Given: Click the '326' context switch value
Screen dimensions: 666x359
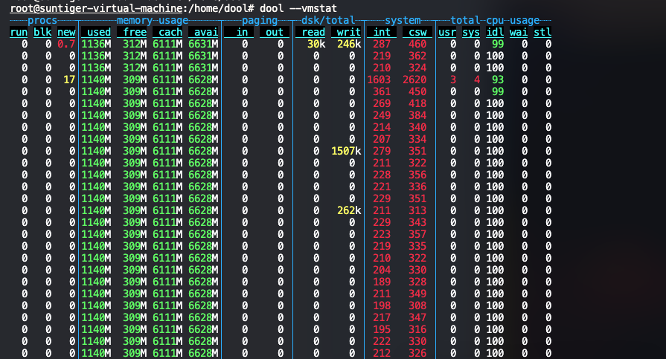Looking at the screenshot, I should point(417,352).
